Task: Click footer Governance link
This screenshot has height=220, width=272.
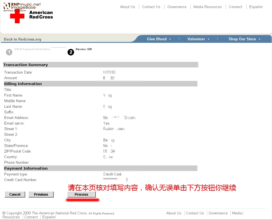Action: click(x=218, y=213)
